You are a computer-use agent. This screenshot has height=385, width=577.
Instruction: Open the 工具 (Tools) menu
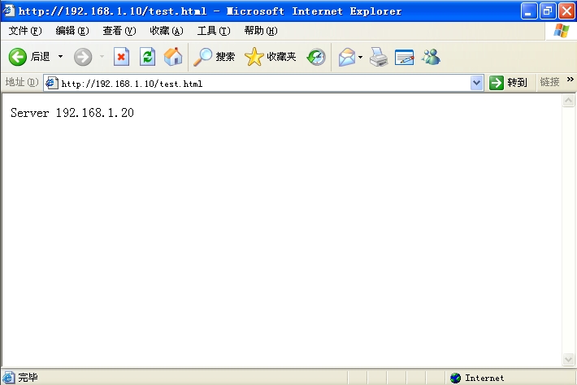click(x=213, y=31)
